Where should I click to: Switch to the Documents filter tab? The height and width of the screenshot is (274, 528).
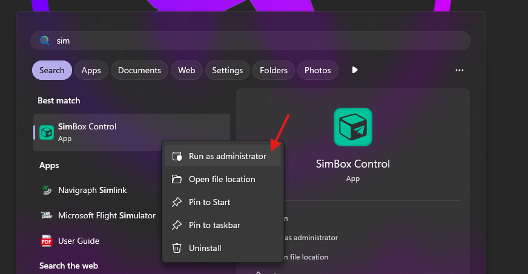[139, 70]
